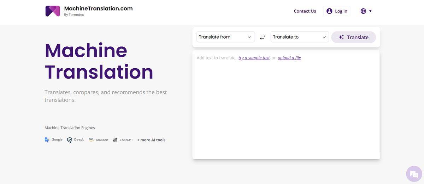Click + more AI tools text

point(151,140)
